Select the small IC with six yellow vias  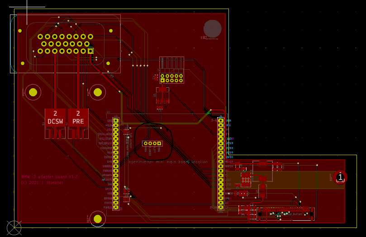[246, 180]
